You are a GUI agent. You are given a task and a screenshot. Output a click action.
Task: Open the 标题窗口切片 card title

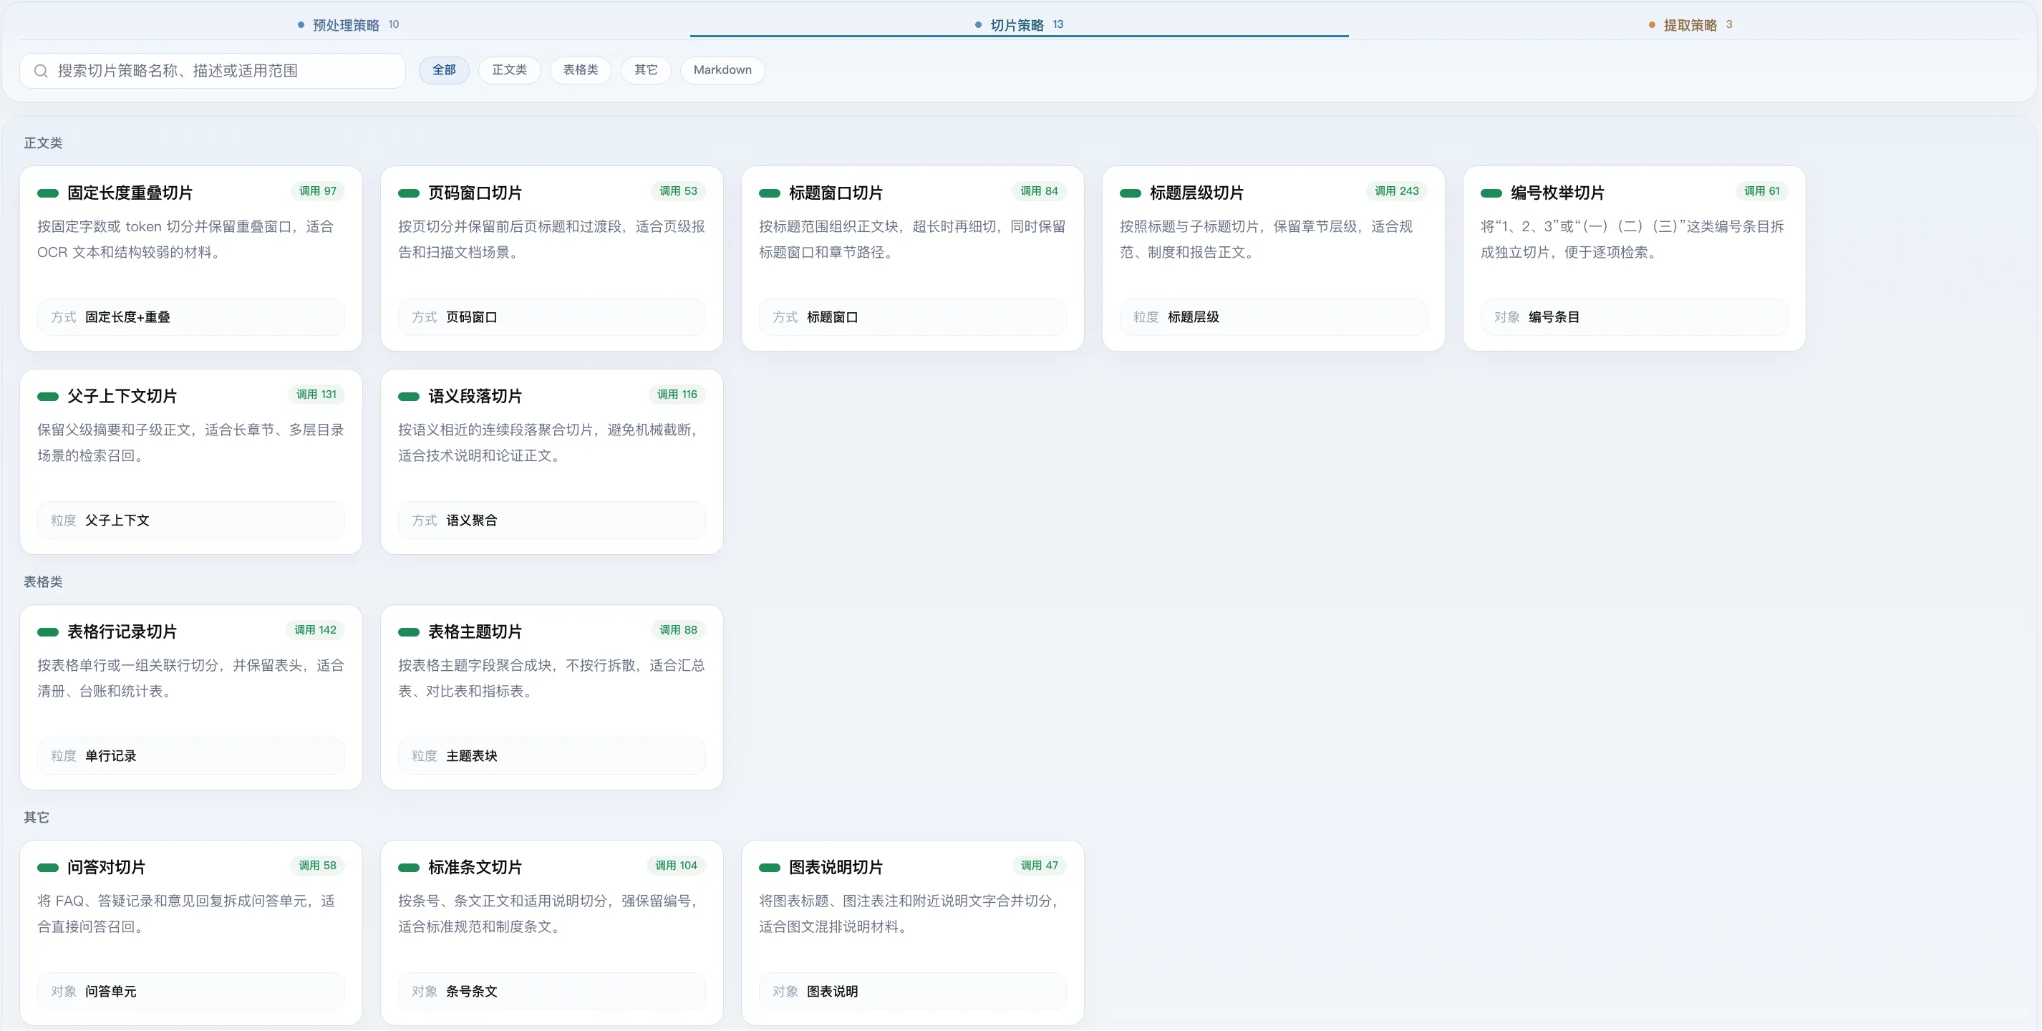(836, 193)
